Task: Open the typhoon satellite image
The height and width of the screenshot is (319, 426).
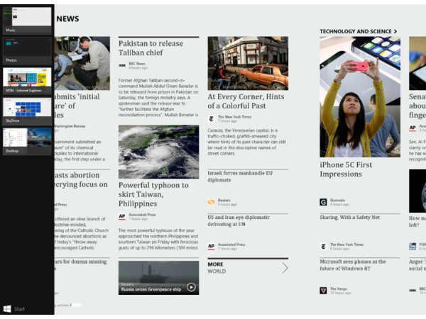Action: click(x=158, y=152)
